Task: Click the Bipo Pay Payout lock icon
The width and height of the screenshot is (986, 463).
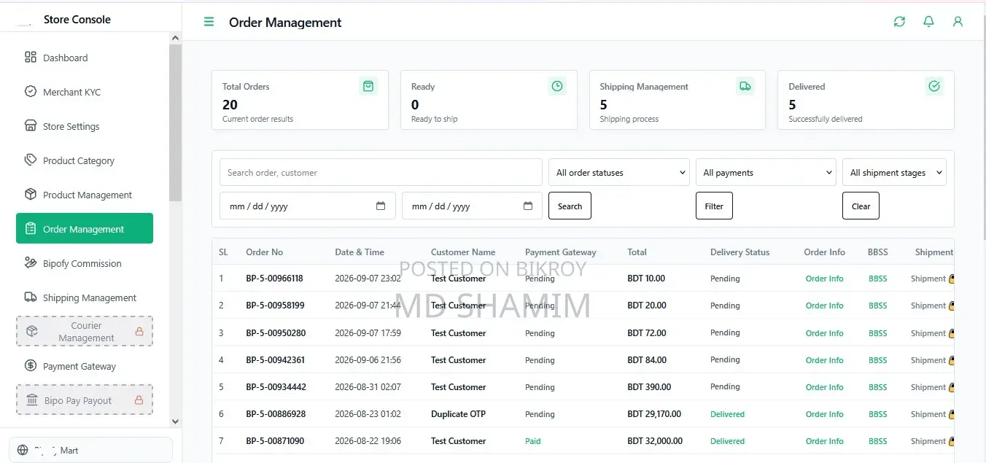Action: tap(139, 400)
